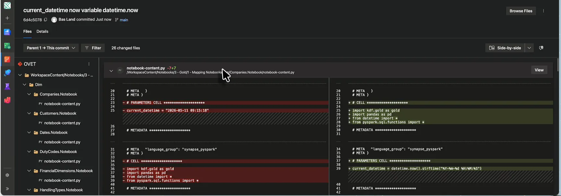Open Repos hub in left sidebar
561x196 pixels.
pyautogui.click(x=7, y=59)
